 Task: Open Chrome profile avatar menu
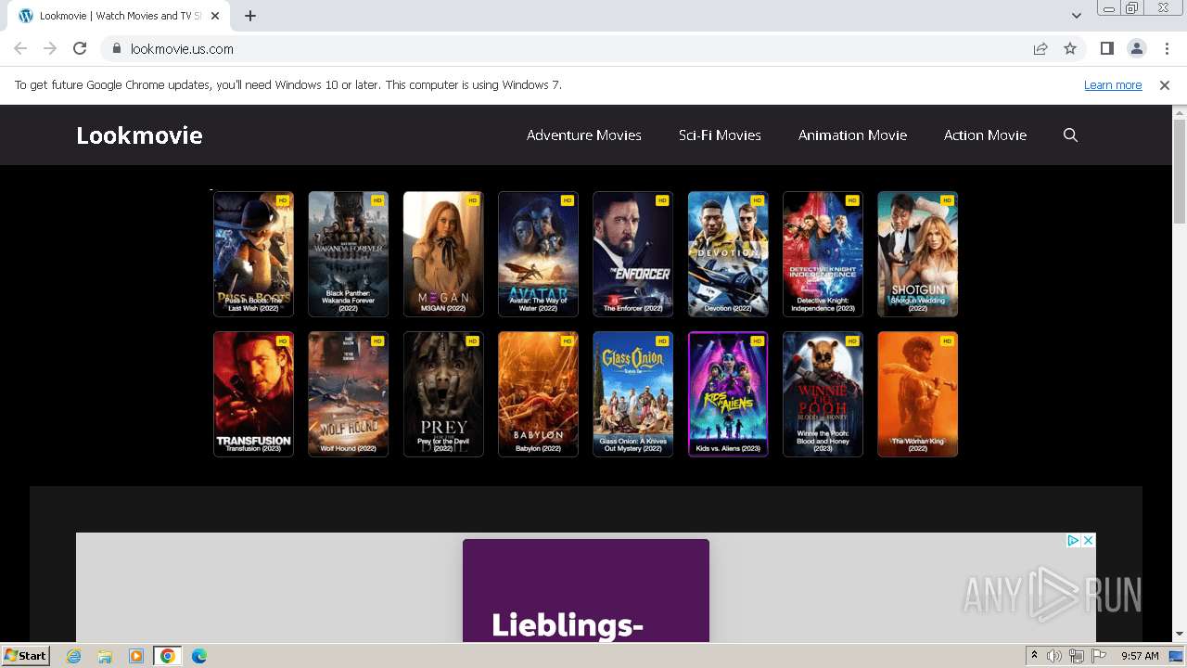(x=1136, y=48)
